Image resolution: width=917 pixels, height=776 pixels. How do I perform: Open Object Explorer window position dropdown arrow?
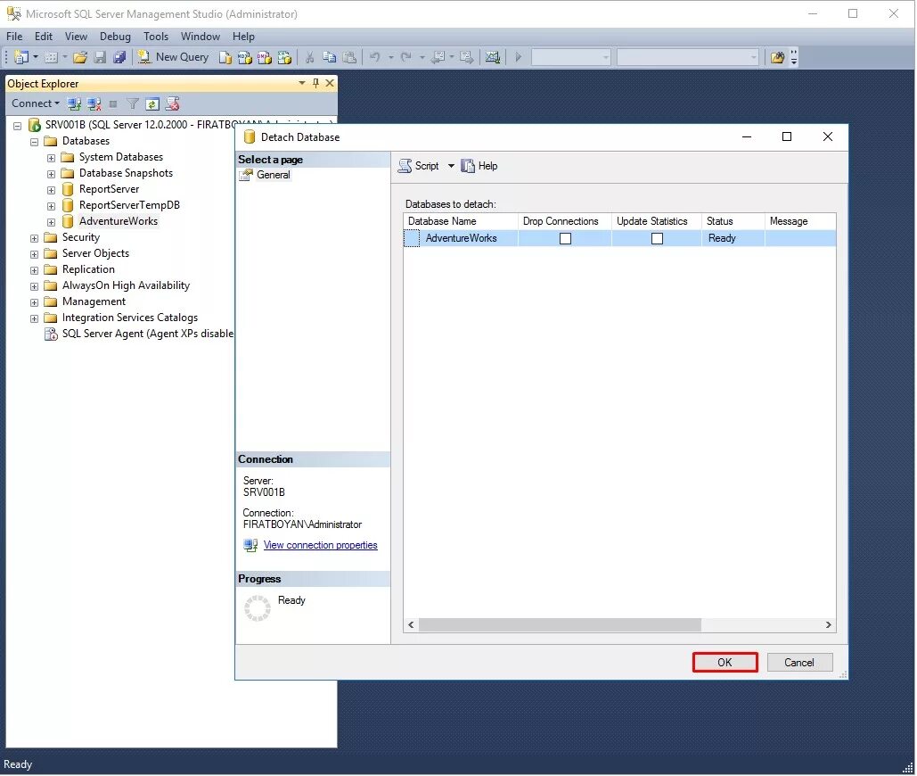tap(302, 83)
